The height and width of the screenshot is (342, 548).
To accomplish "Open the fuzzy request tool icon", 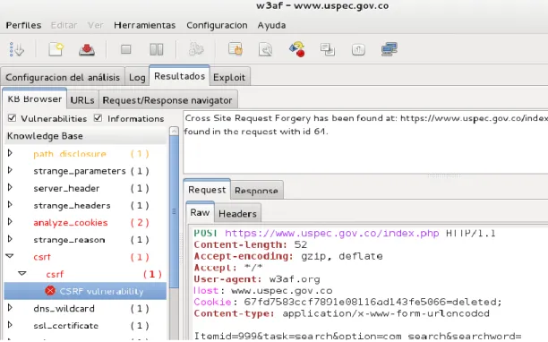I will coord(266,49).
